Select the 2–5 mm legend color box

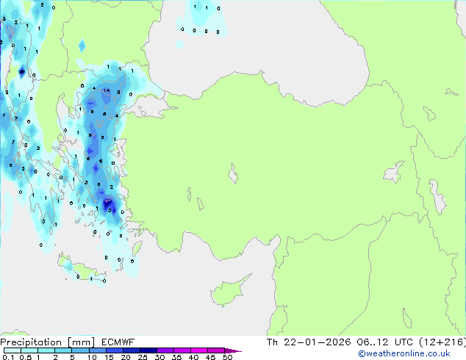(63, 350)
